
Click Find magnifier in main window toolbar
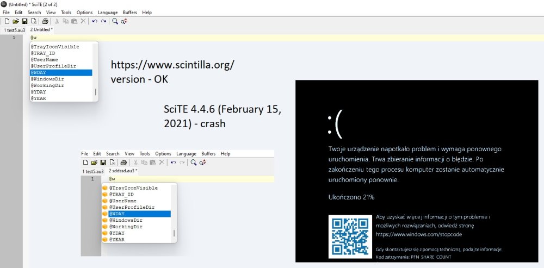[115, 21]
